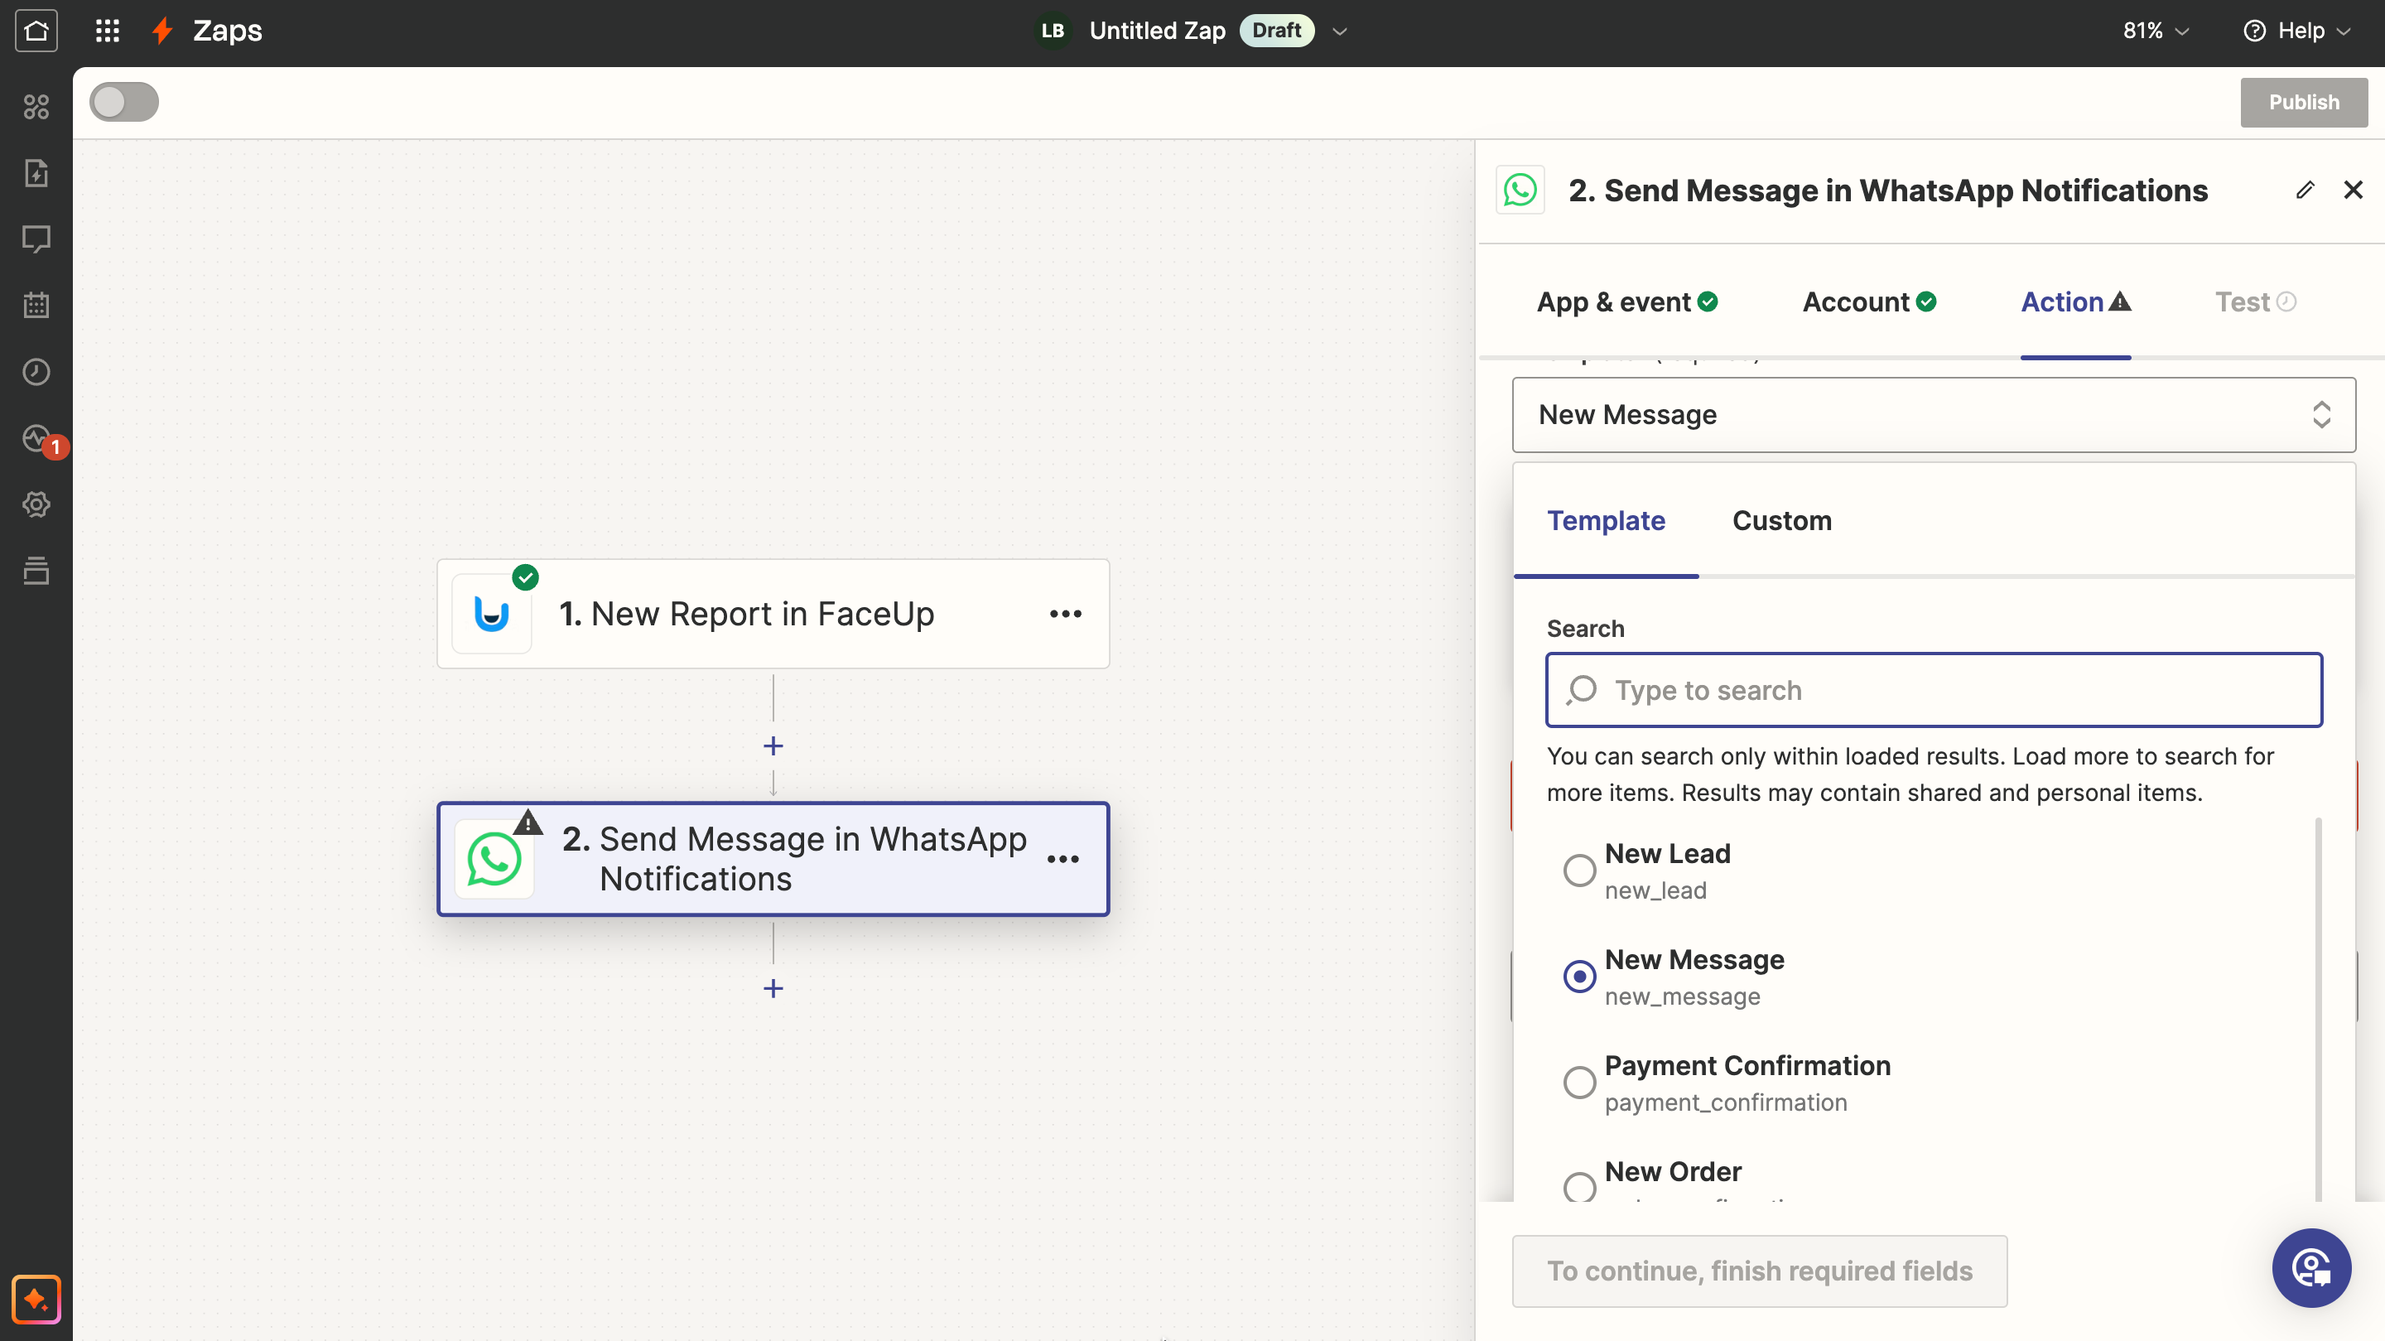Expand the Help menu chevron
The width and height of the screenshot is (2385, 1341).
tap(2344, 31)
